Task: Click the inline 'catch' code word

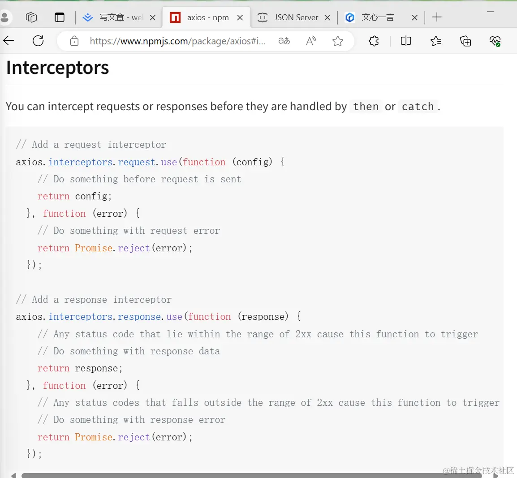Action: coord(418,107)
